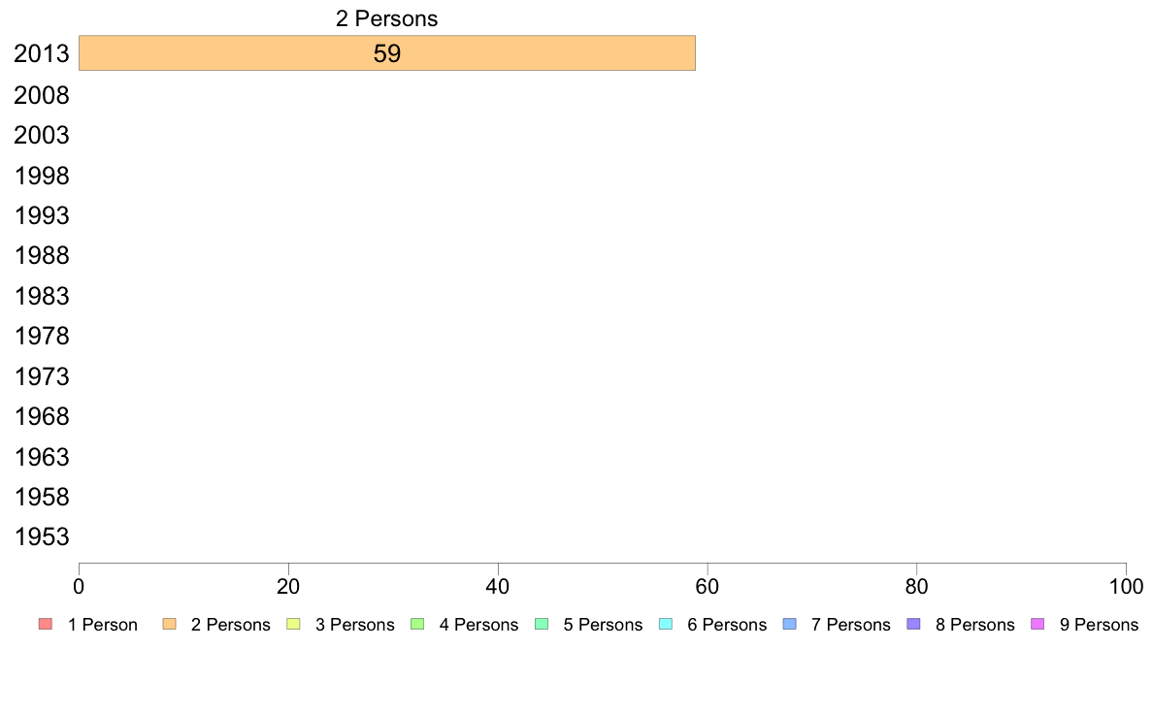Click the 9 Persons magenta legend swatch

click(1038, 625)
